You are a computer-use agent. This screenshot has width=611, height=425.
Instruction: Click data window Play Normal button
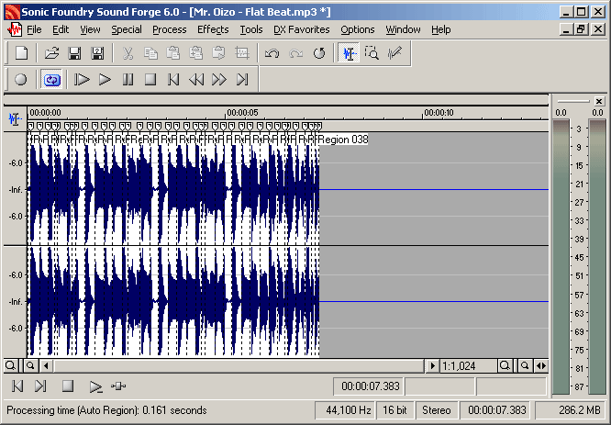point(95,386)
